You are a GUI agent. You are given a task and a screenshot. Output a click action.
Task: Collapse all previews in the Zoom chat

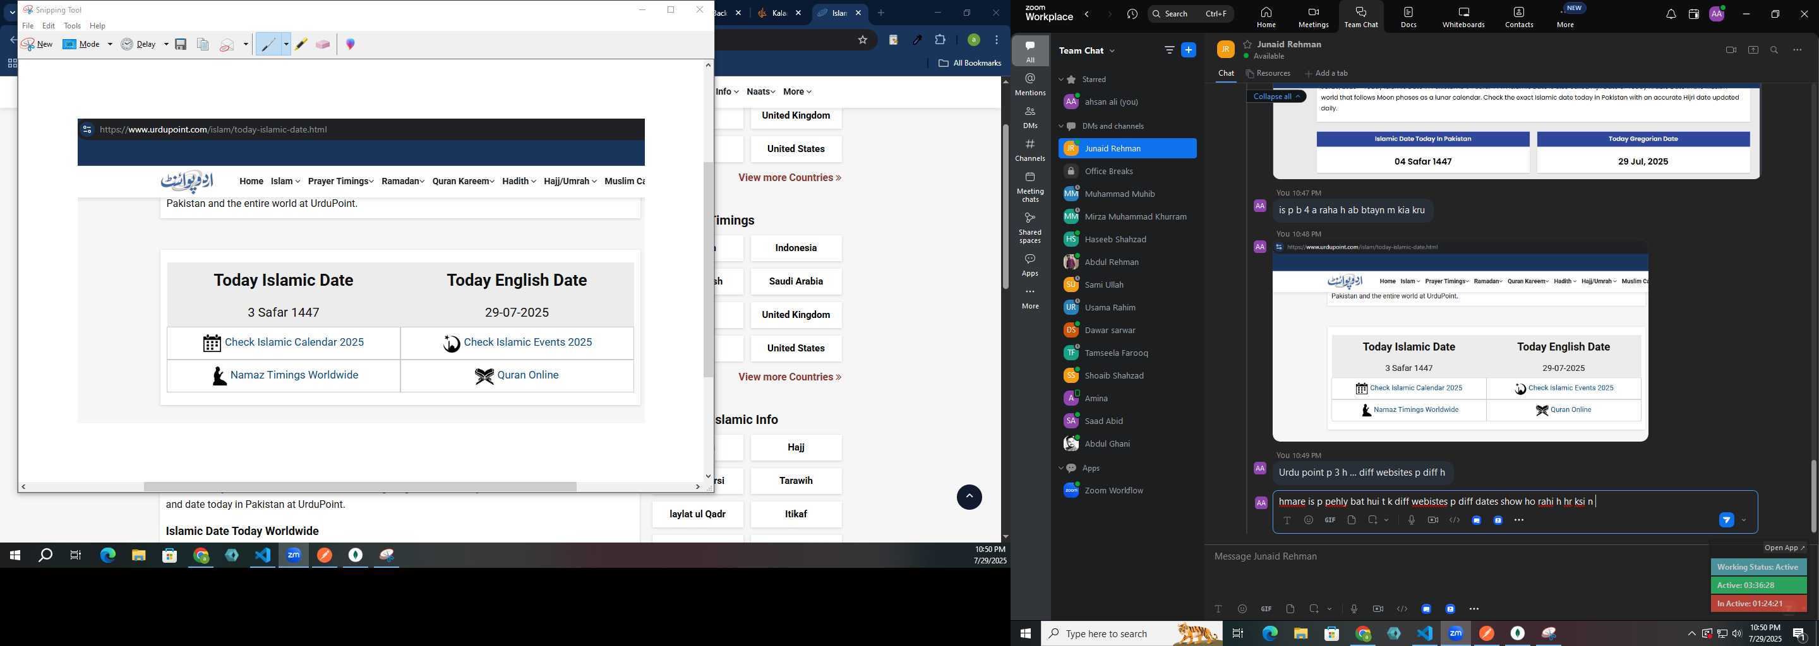(1276, 97)
